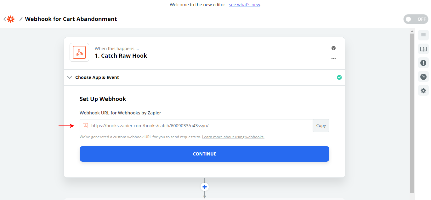Viewport: 431px width, 200px height.
Task: Click the small webhook icon inside the URL field
Action: tap(85, 126)
